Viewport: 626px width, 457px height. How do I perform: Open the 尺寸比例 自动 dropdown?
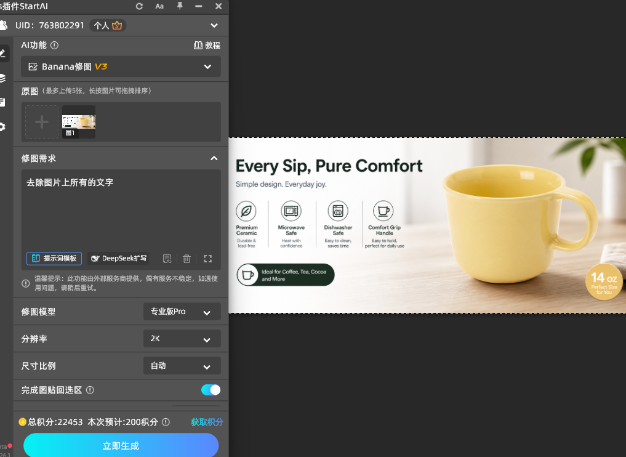[x=182, y=366]
